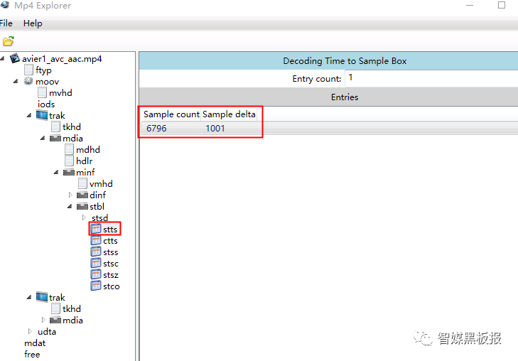
Task: Click the dinf box icon
Action: [x=82, y=195]
